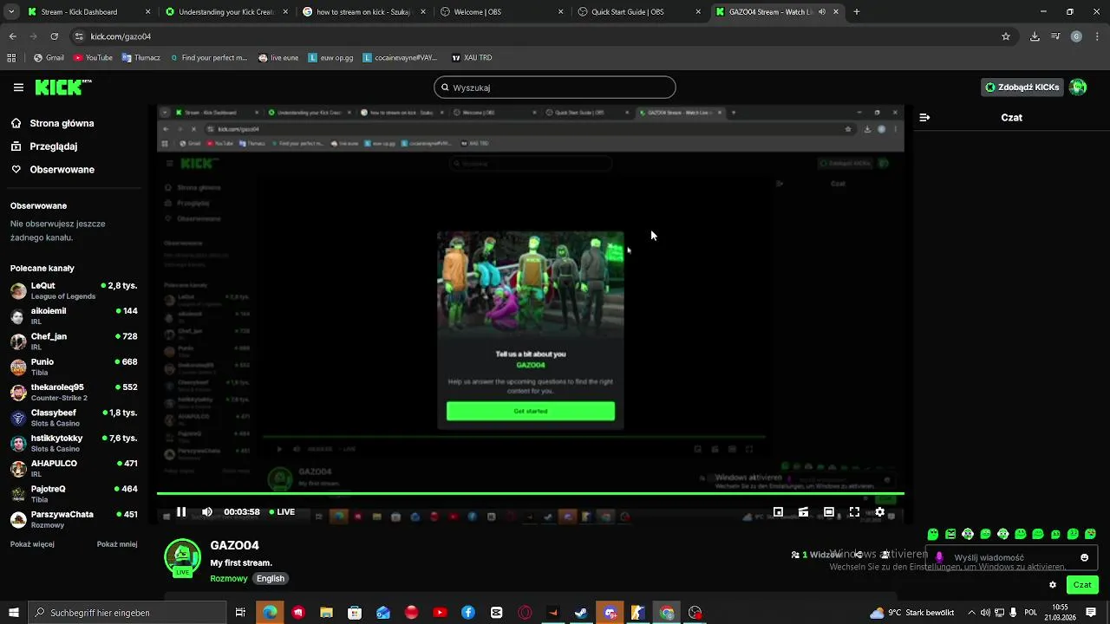The height and width of the screenshot is (624, 1110).
Task: Toggle the Kick sidebar hamburger menu
Action: coord(18,88)
